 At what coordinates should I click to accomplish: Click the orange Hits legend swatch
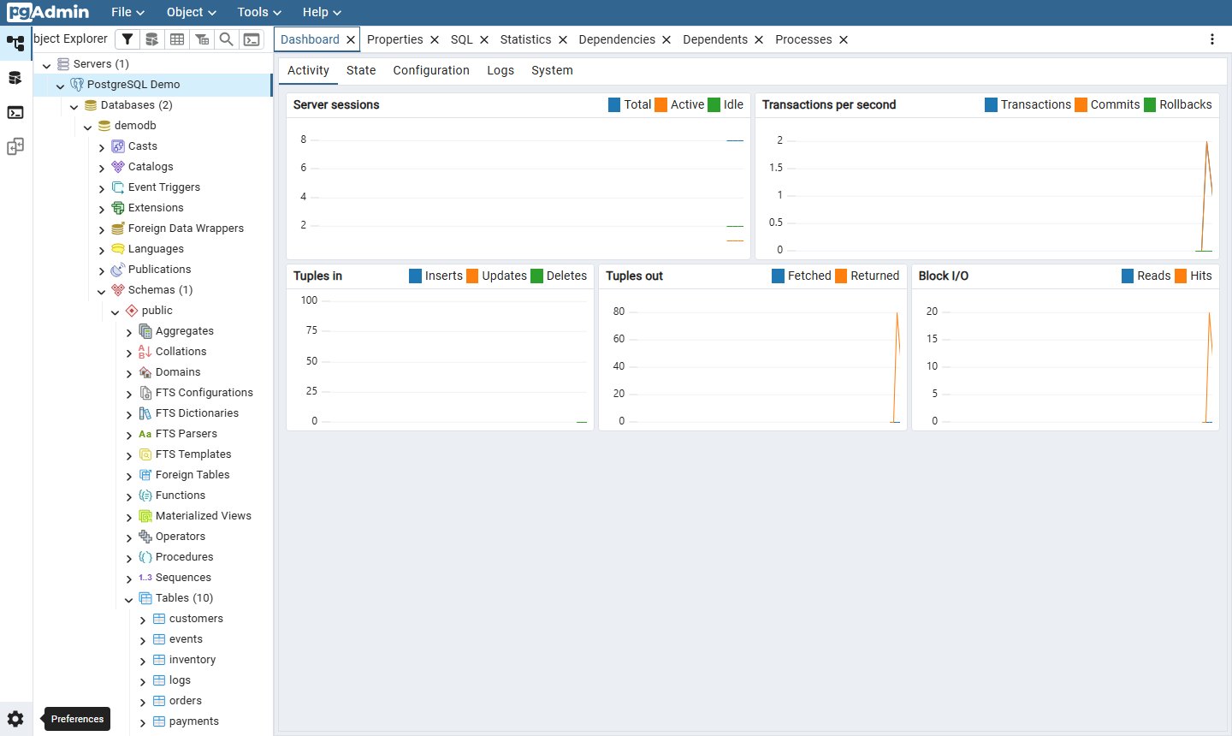tap(1181, 276)
